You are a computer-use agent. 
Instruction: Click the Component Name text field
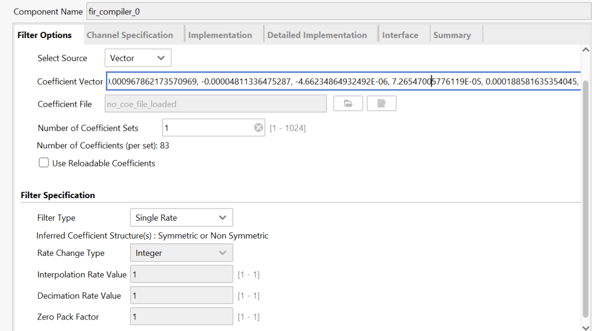point(335,12)
